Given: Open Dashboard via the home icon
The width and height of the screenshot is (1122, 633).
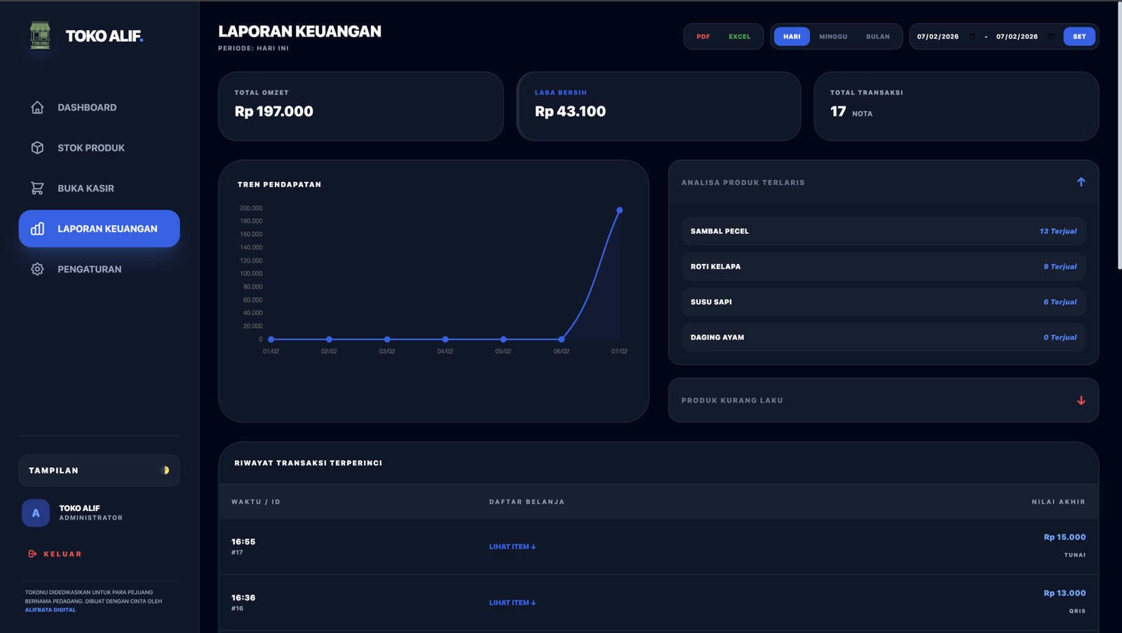Looking at the screenshot, I should (37, 107).
